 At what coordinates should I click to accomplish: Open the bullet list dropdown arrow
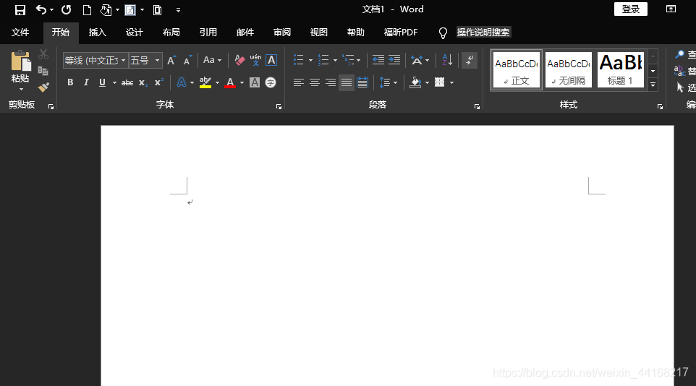[310, 60]
